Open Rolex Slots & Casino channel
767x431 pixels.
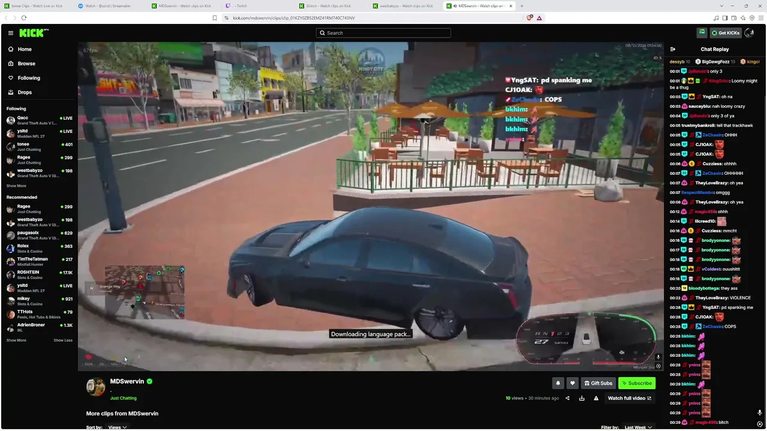click(x=40, y=248)
